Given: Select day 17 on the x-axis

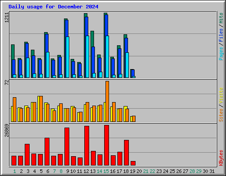Looking at the screenshot, I should [x=119, y=171].
